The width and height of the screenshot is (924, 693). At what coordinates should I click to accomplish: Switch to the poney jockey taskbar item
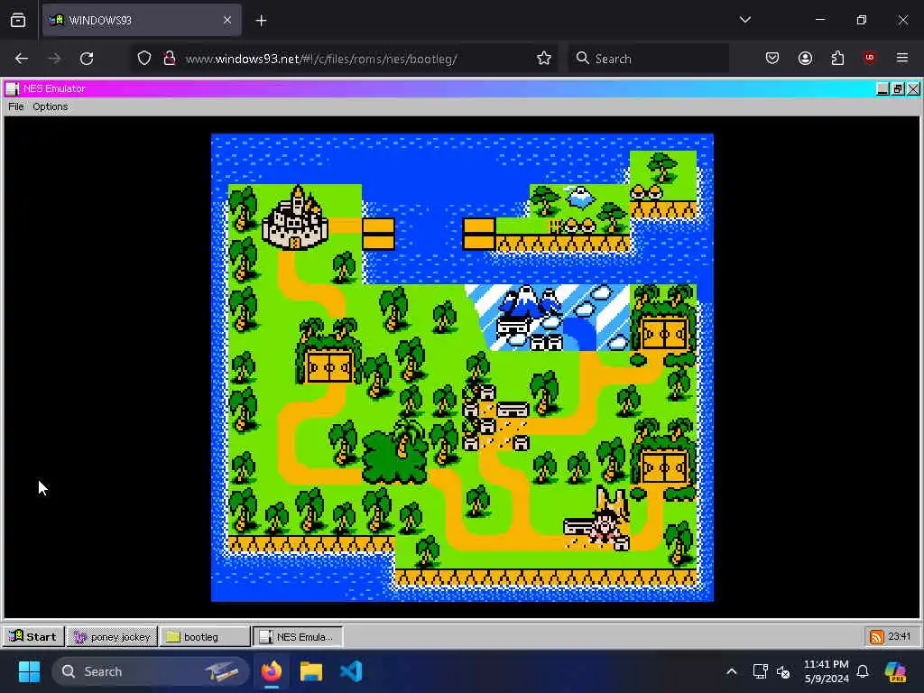click(112, 636)
